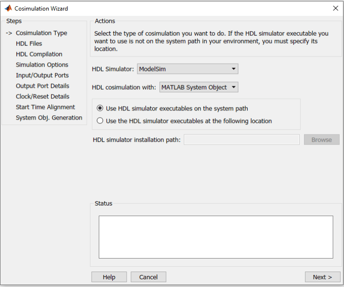This screenshot has width=344, height=287.
Task: Select 'Use HDL simulator executables on the system path'
Action: 100,109
